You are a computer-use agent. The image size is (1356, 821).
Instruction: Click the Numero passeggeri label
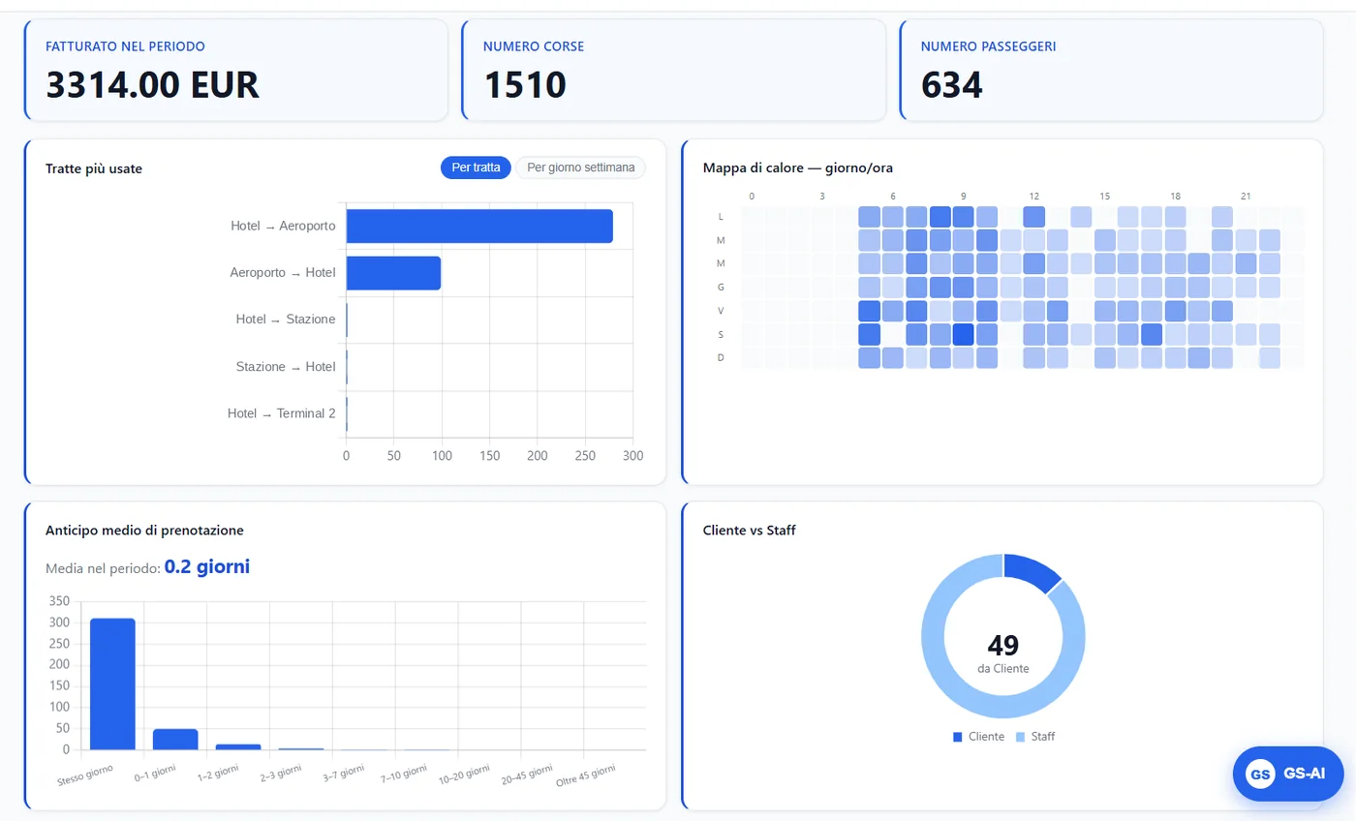(988, 46)
